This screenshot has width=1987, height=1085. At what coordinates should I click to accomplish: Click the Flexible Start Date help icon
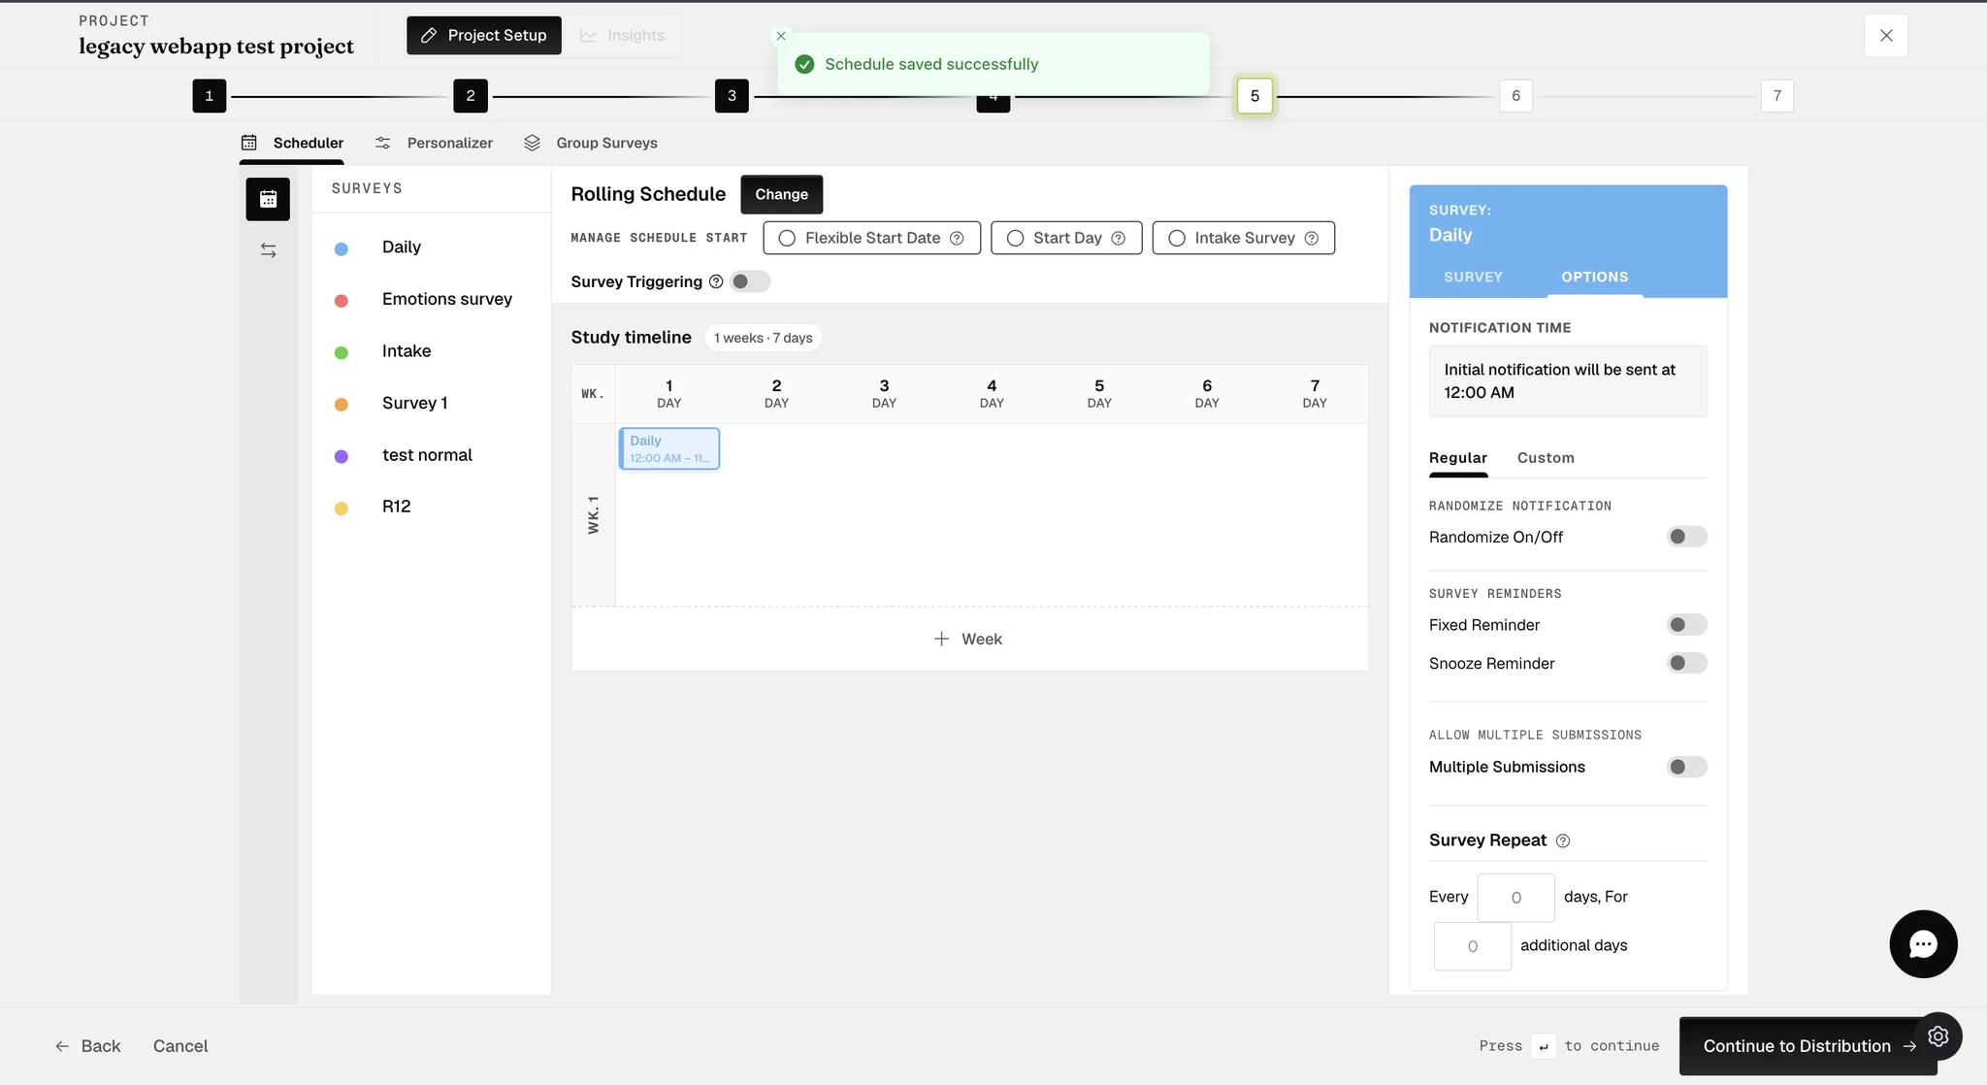point(957,238)
